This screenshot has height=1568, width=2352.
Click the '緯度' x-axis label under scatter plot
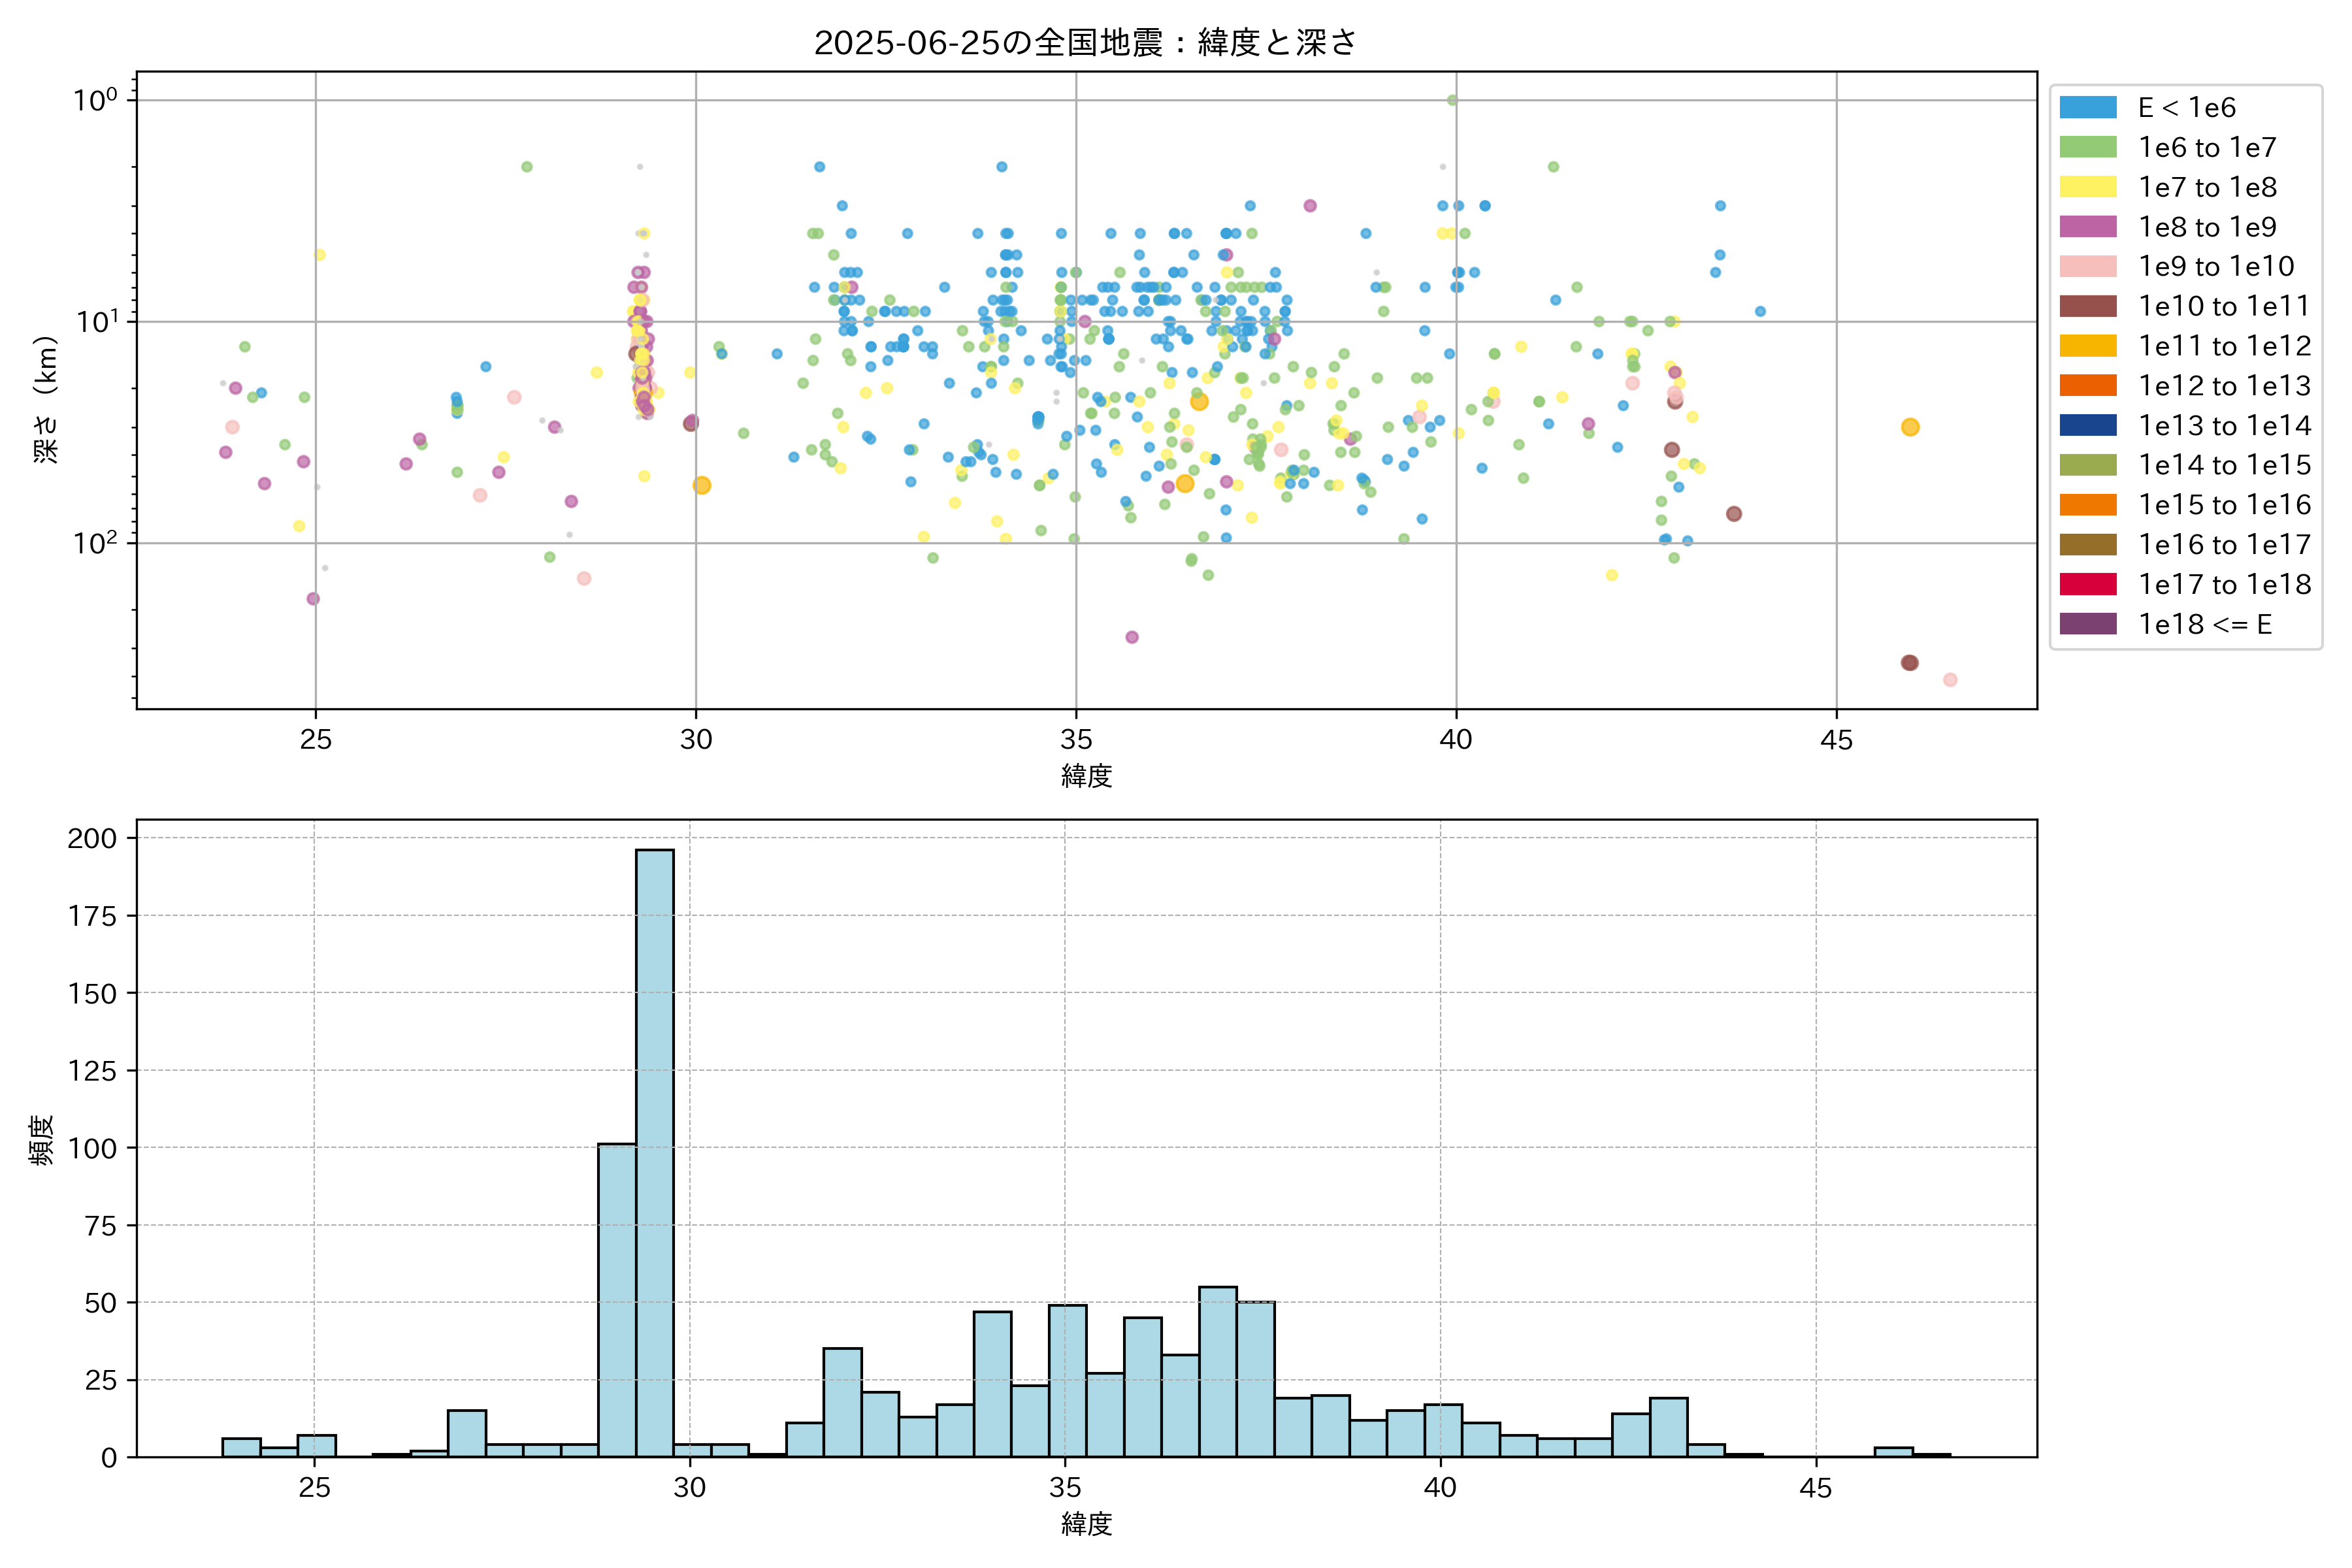pos(1086,775)
